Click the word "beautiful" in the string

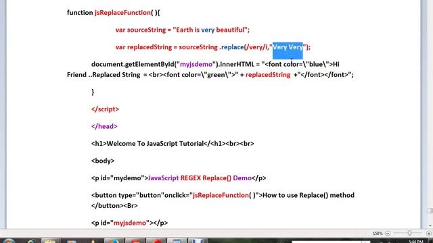[x=230, y=30]
